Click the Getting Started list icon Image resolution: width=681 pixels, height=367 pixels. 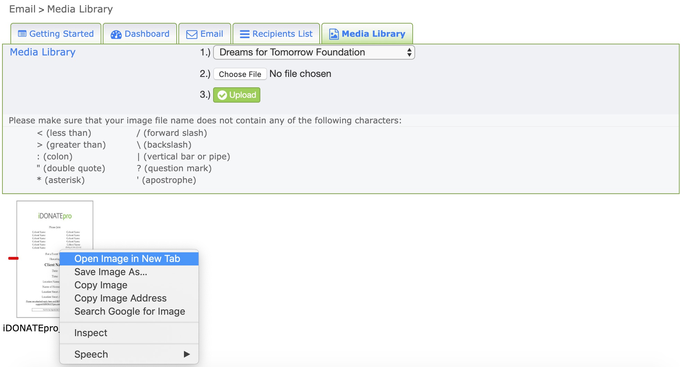tap(22, 34)
